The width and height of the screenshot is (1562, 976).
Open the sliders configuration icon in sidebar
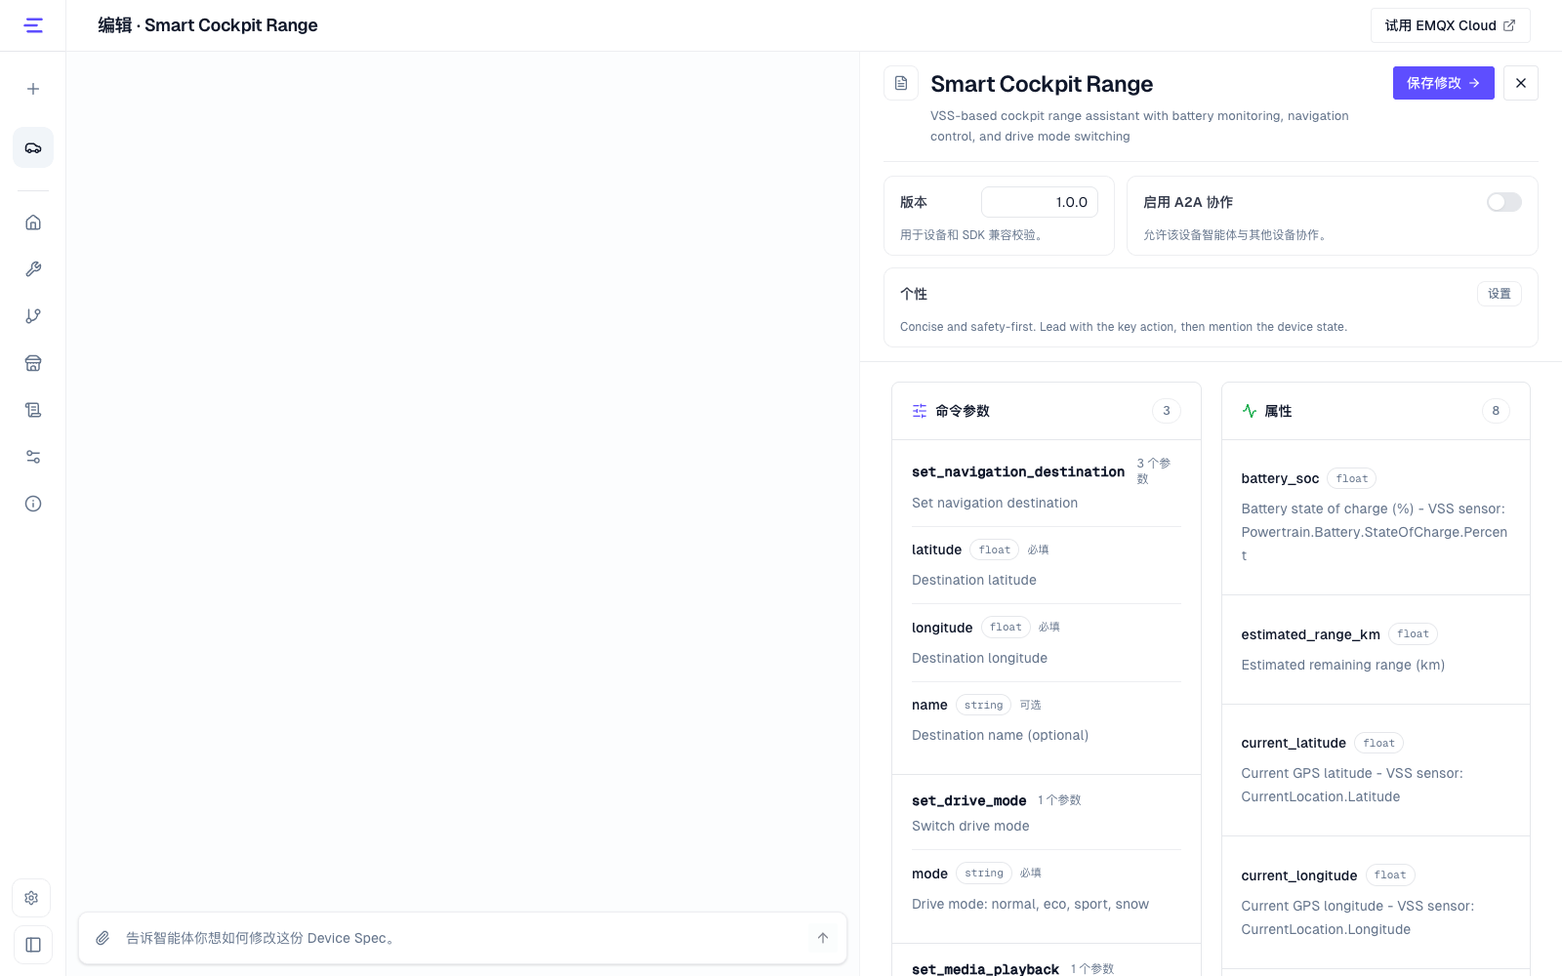pos(33,457)
